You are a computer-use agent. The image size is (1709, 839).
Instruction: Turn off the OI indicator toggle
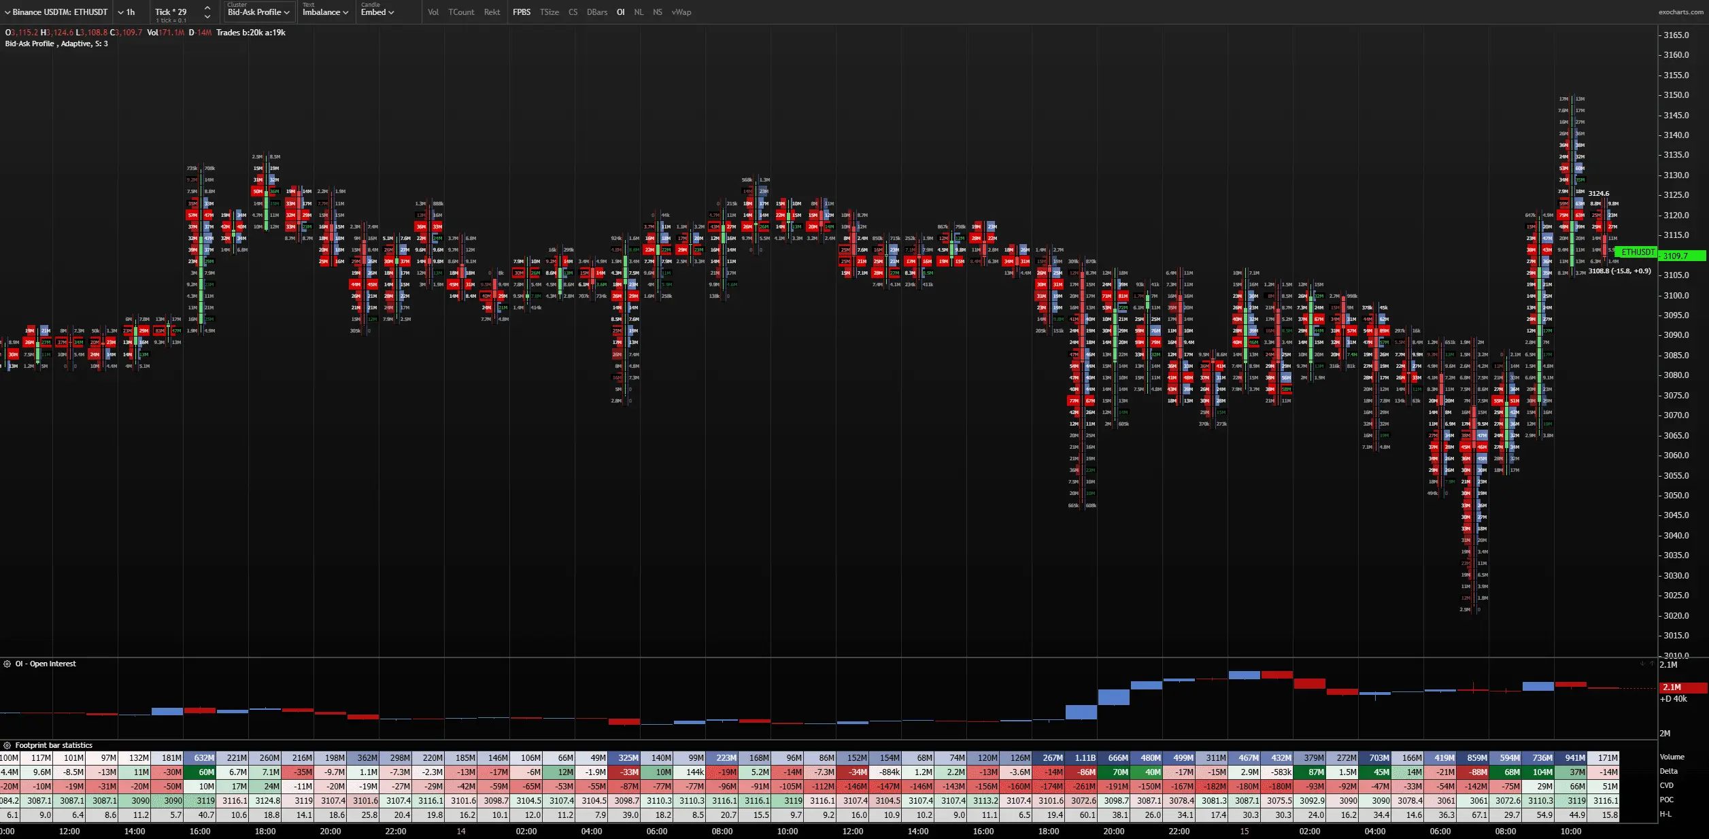[x=620, y=12]
